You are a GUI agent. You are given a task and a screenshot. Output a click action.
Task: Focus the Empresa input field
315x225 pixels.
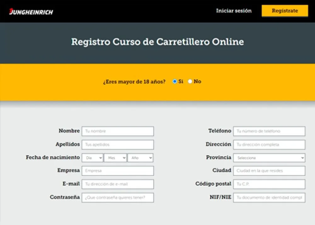coord(118,171)
